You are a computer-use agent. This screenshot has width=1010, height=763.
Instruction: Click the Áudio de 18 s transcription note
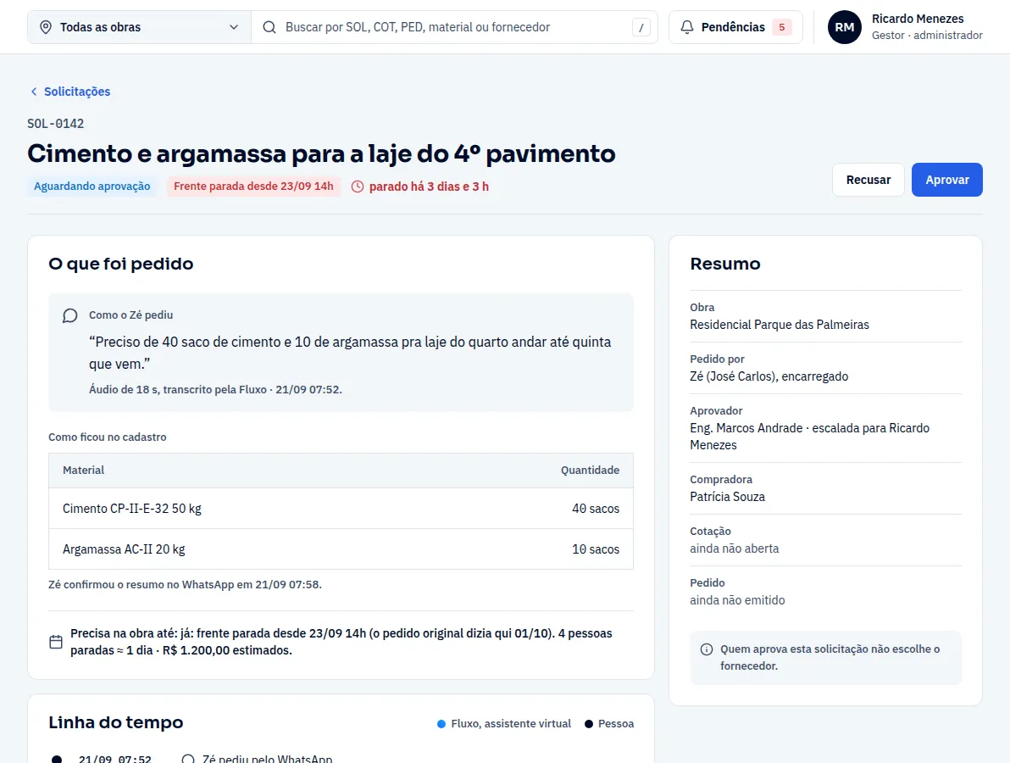tap(215, 389)
